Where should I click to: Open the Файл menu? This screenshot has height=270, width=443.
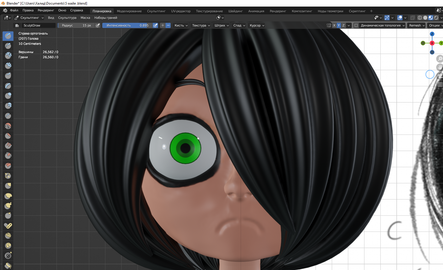(x=14, y=10)
